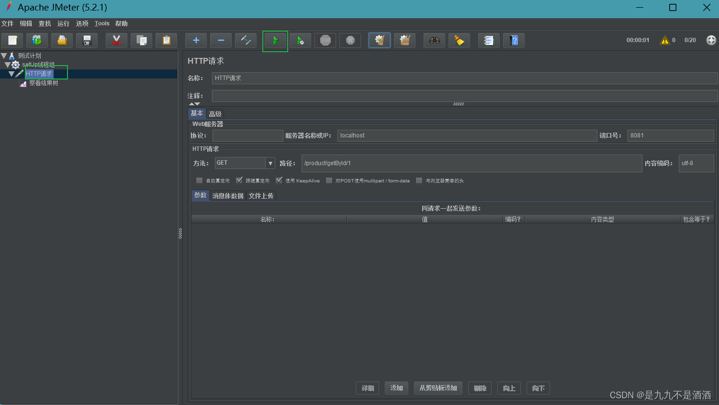Click the 注释 input field

click(x=464, y=96)
